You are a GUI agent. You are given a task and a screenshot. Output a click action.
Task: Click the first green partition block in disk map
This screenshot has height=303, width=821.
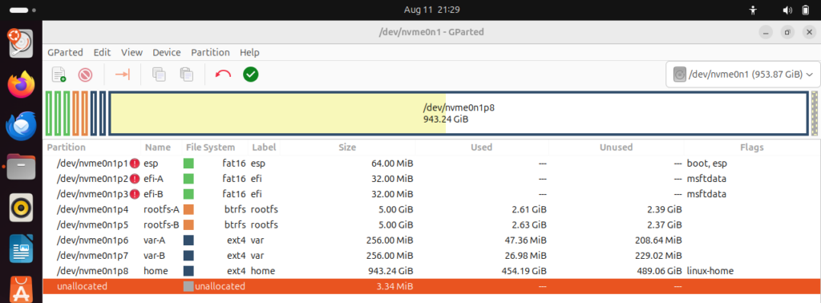pyautogui.click(x=49, y=113)
